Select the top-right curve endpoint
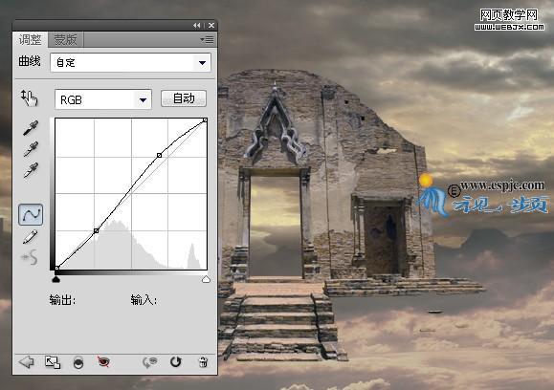This screenshot has width=554, height=390. point(205,120)
